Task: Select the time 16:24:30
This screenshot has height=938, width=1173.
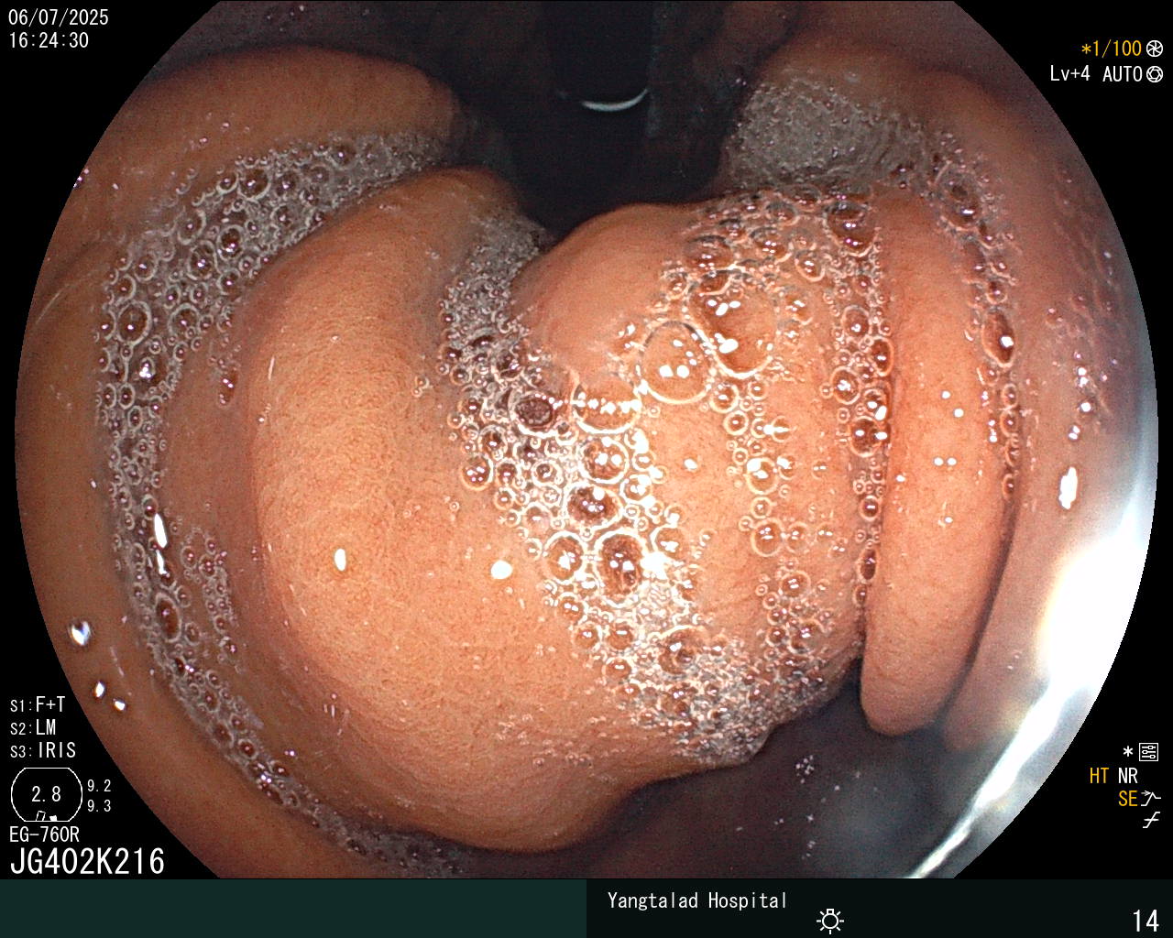Action: tap(49, 40)
